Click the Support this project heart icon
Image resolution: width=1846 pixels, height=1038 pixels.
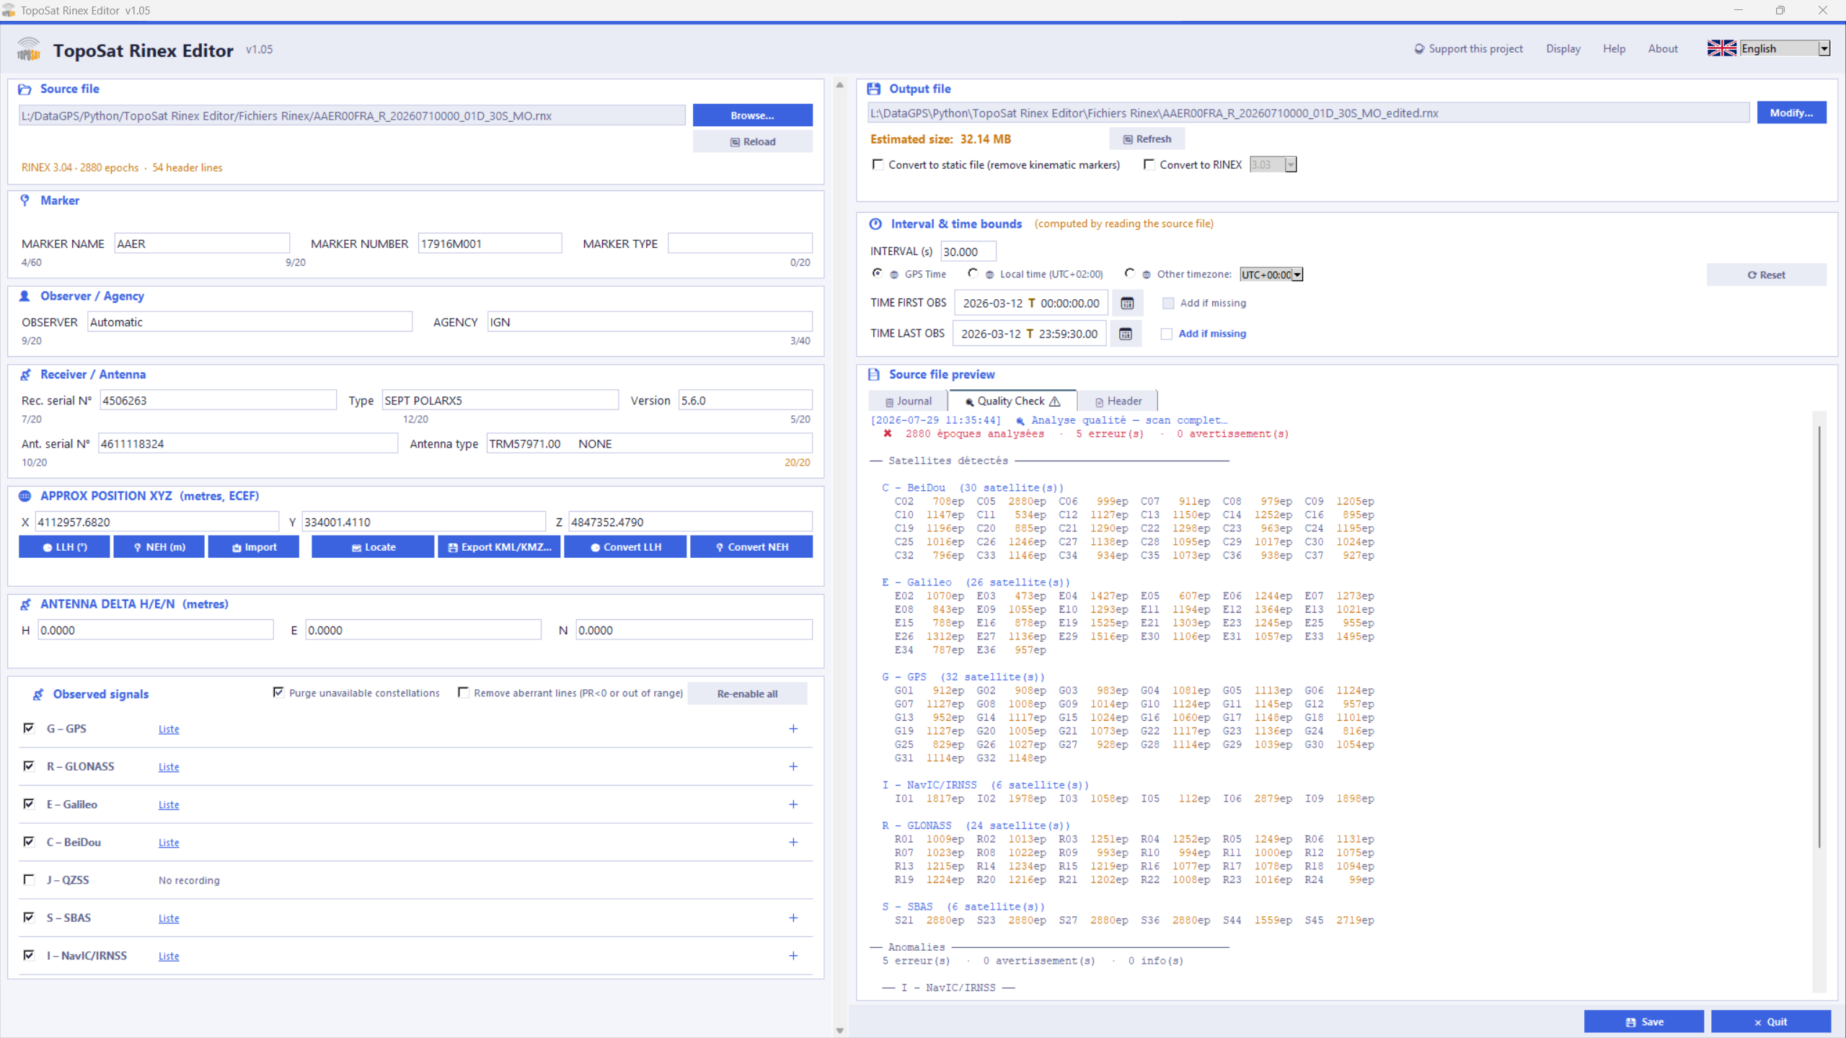point(1419,49)
